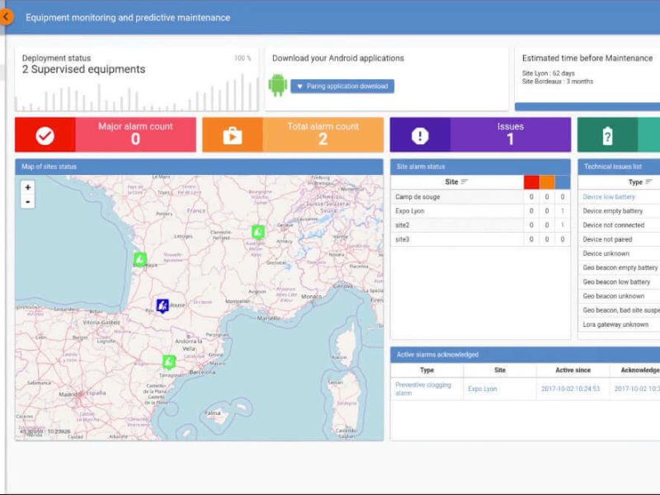Click the blue alarm column header
Image resolution: width=660 pixels, height=495 pixels.
click(563, 181)
